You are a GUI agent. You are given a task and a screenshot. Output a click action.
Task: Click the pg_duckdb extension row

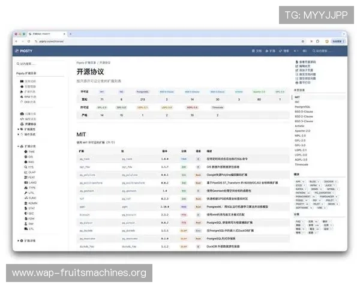183,230
